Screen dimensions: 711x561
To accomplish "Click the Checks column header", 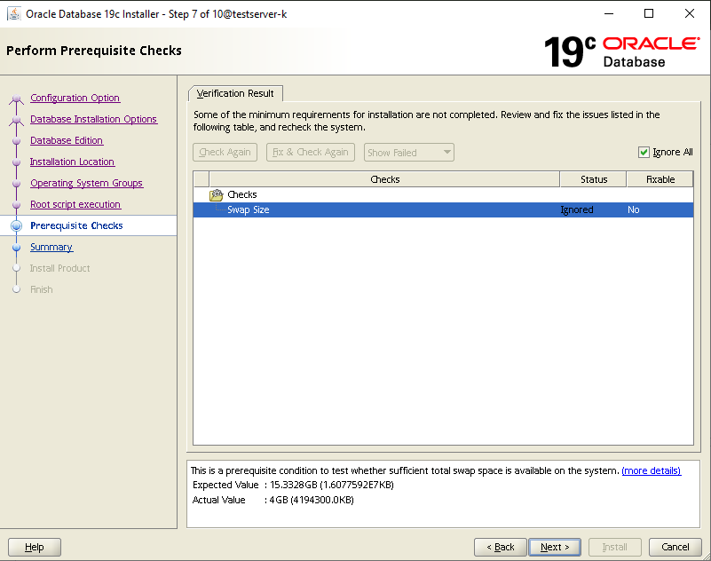I will click(x=384, y=179).
